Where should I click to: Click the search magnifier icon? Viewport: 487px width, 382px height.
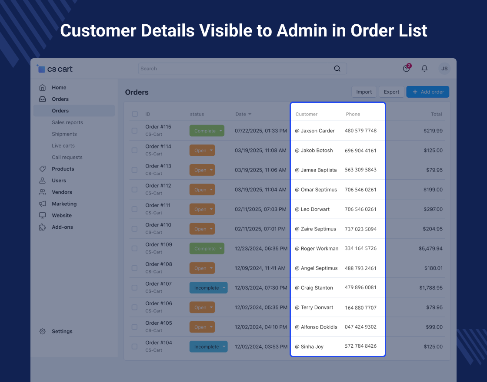(337, 69)
